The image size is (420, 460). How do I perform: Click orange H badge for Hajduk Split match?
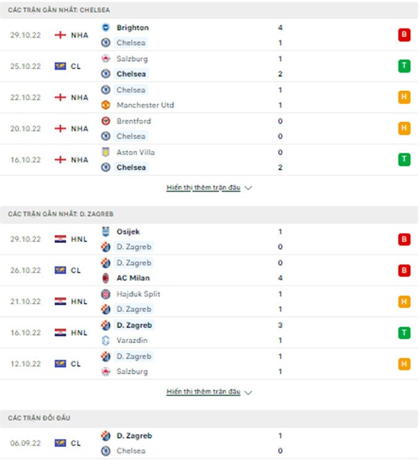coord(404,302)
